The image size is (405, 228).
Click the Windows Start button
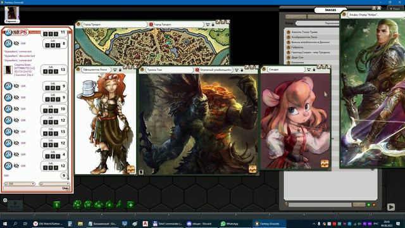(4, 224)
